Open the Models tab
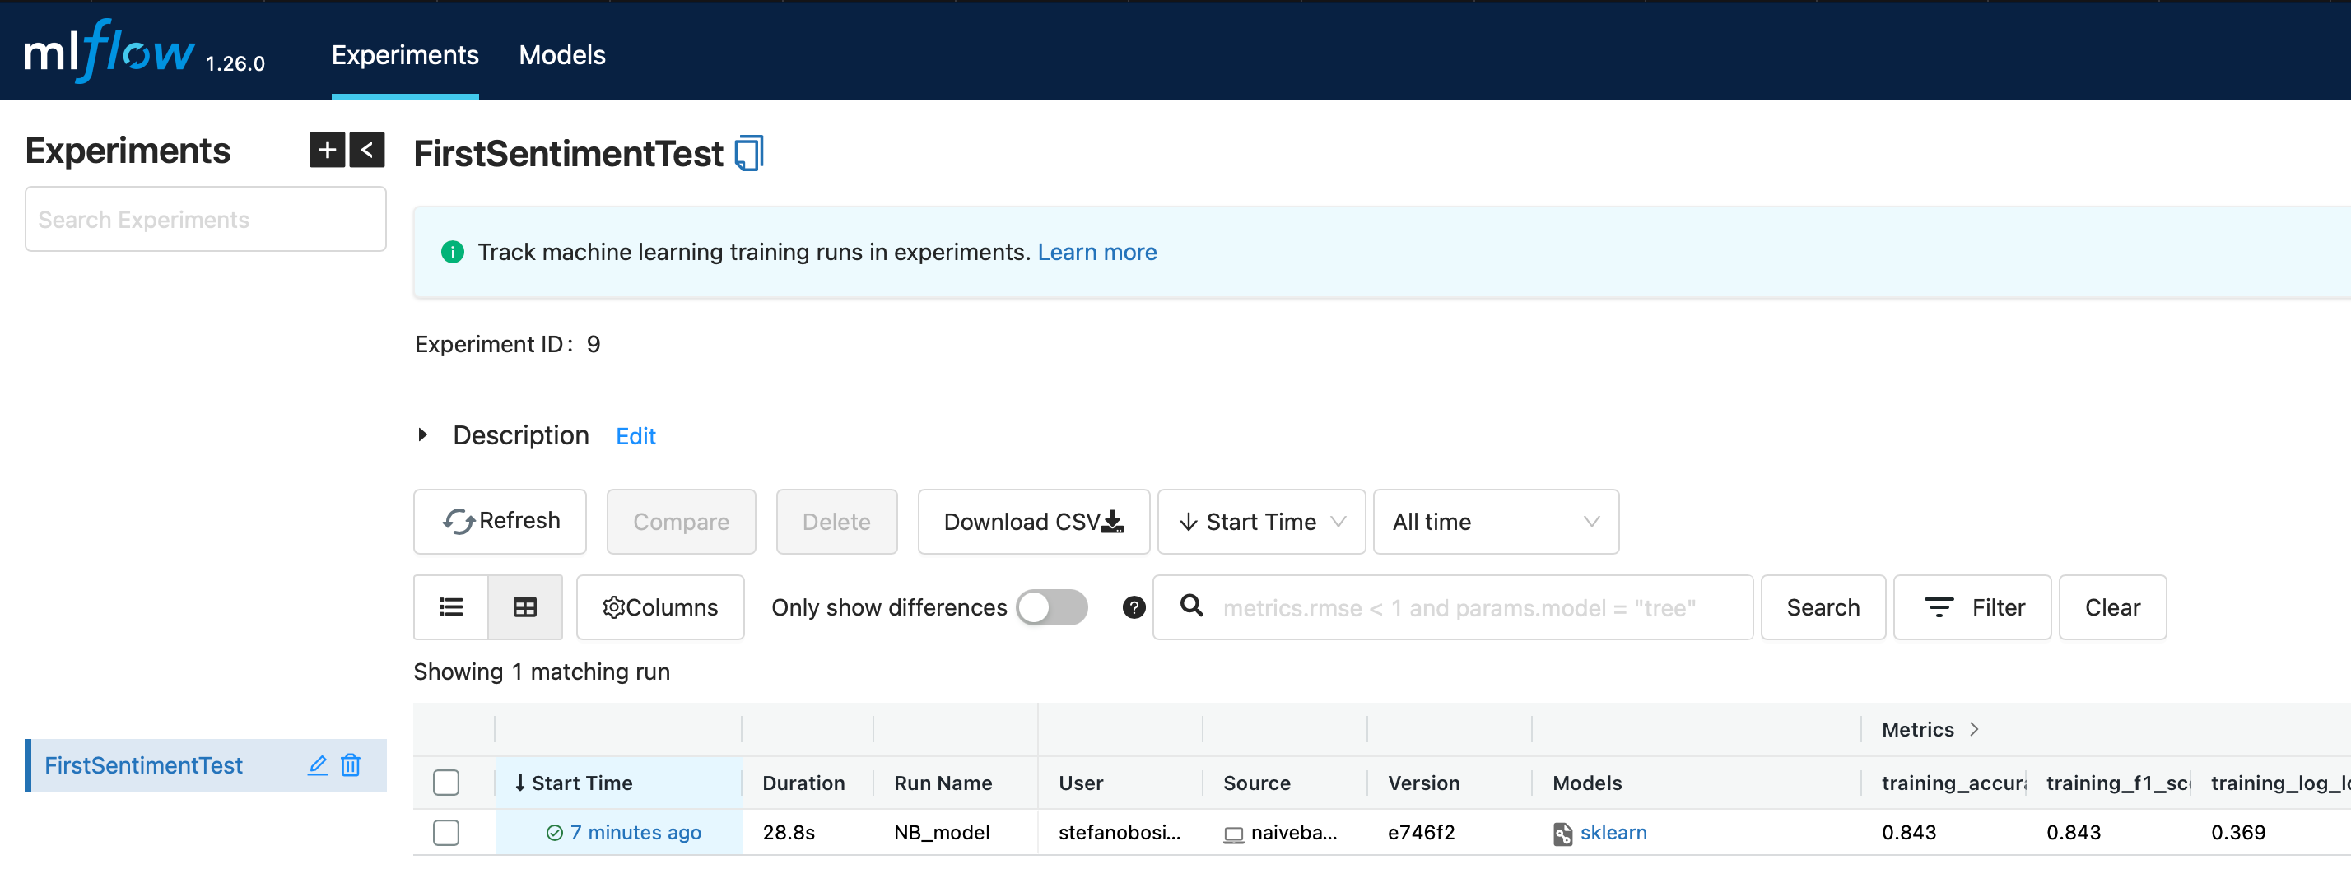 point(562,55)
